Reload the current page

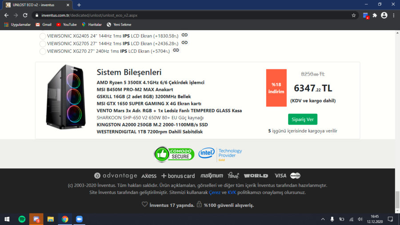click(25, 15)
